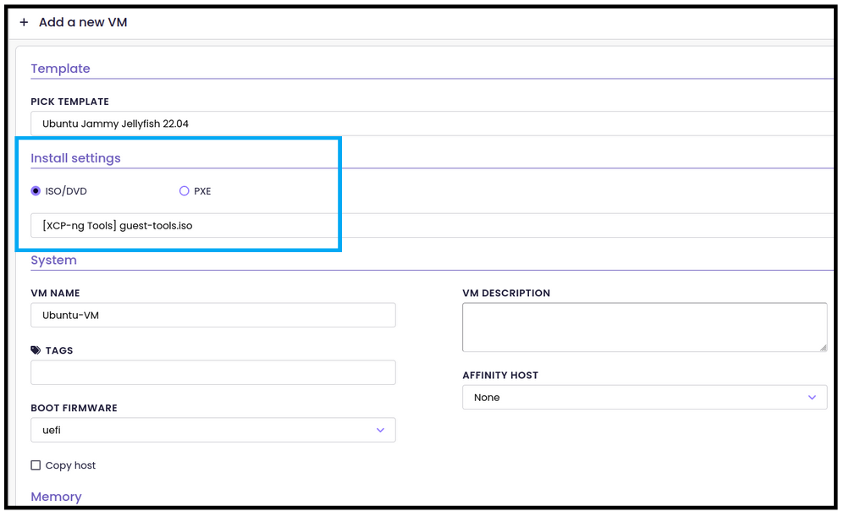Click the System section heading
This screenshot has width=844, height=517.
(x=53, y=261)
